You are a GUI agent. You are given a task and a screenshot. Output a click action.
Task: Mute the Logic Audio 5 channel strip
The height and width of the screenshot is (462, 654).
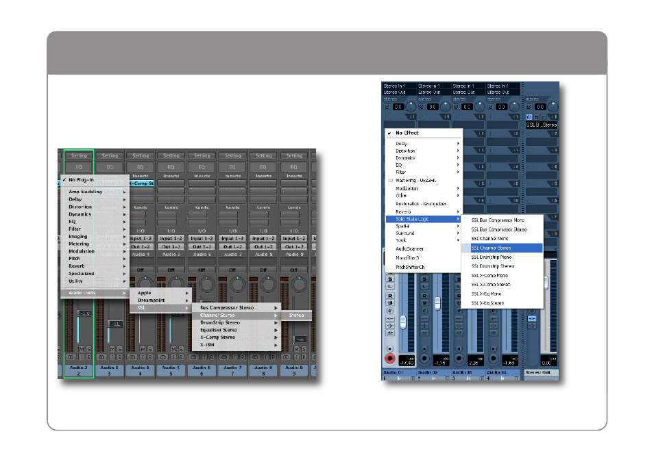(x=173, y=349)
